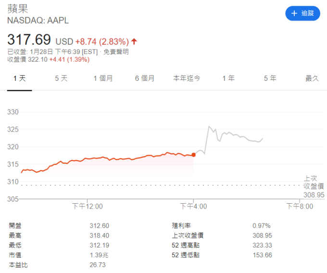Open the 1 個月 tab

pyautogui.click(x=103, y=78)
